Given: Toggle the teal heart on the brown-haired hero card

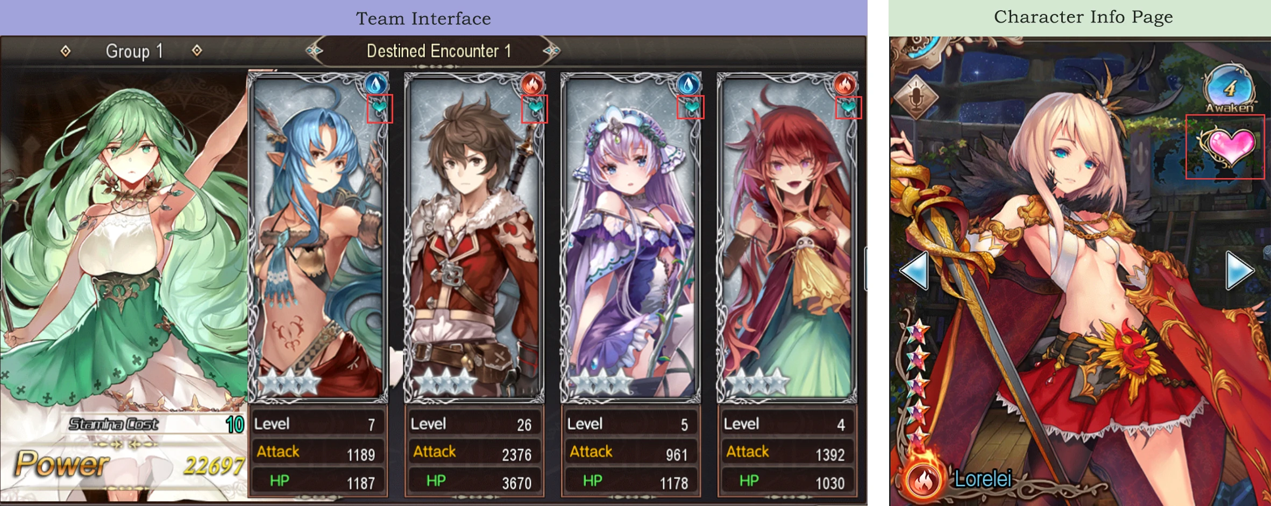Looking at the screenshot, I should 535,109.
